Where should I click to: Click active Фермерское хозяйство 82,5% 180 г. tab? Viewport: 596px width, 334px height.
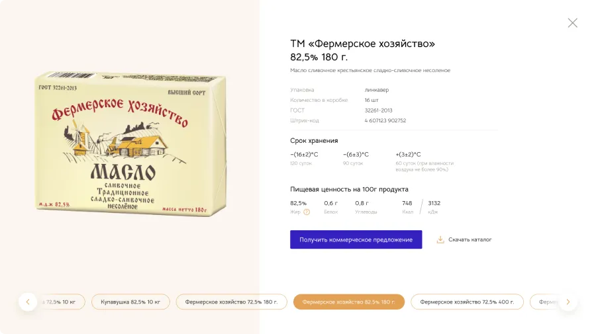348,302
